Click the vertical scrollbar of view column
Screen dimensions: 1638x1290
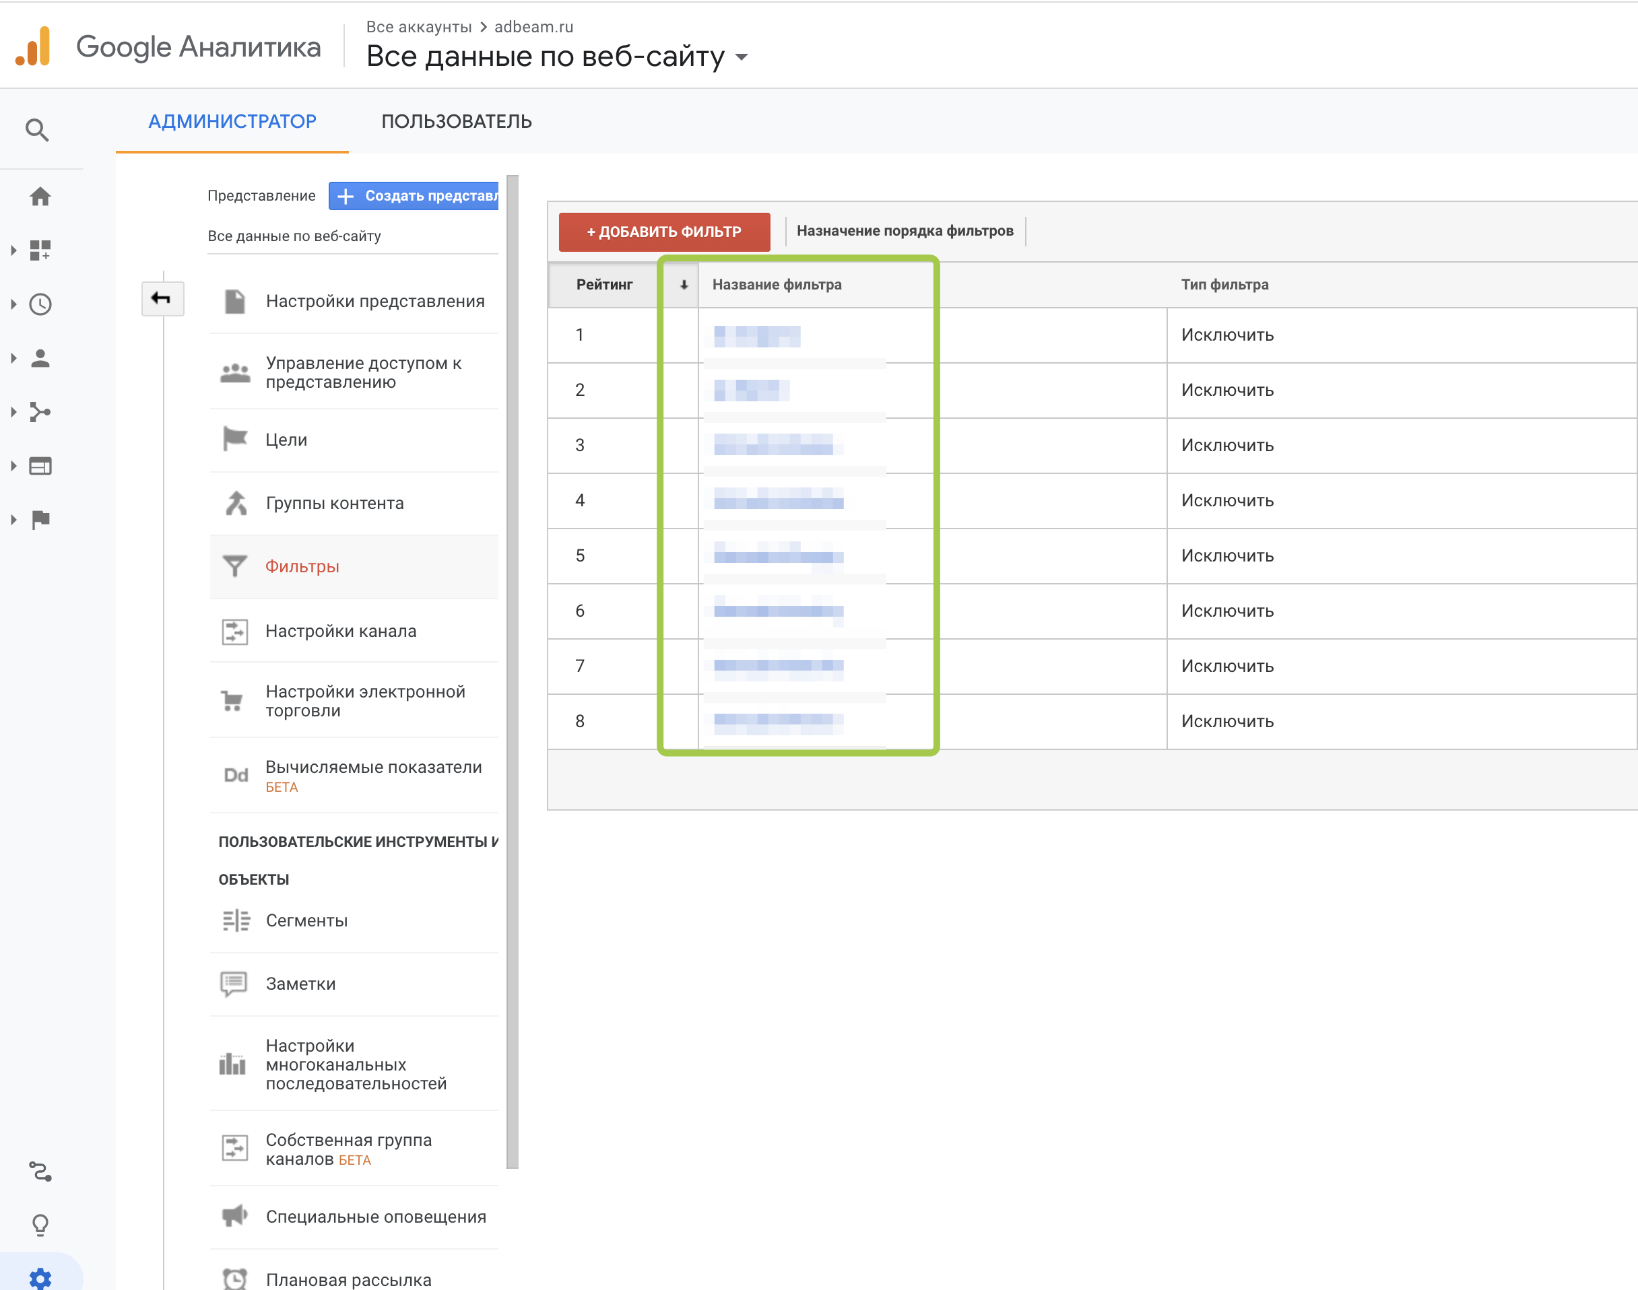(513, 671)
